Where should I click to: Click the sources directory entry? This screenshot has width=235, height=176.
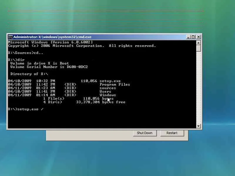(x=108, y=88)
